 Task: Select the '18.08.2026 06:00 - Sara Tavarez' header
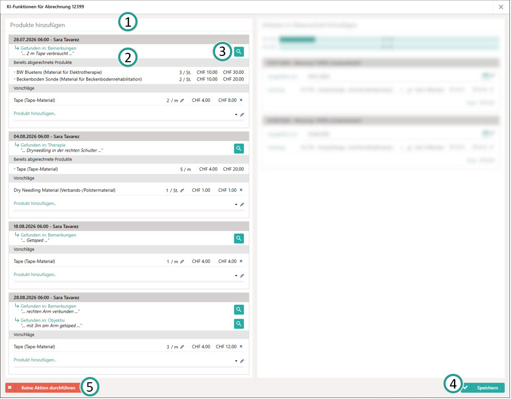pos(129,226)
